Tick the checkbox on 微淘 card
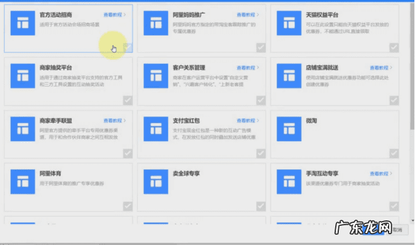 coord(394,154)
